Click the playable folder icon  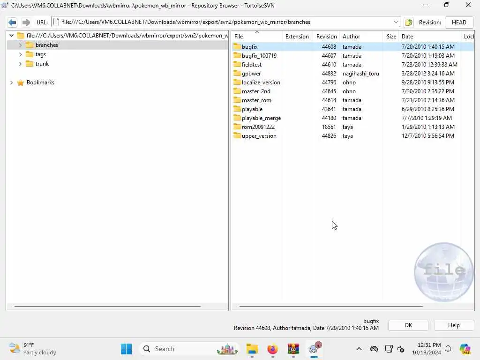coord(237,109)
